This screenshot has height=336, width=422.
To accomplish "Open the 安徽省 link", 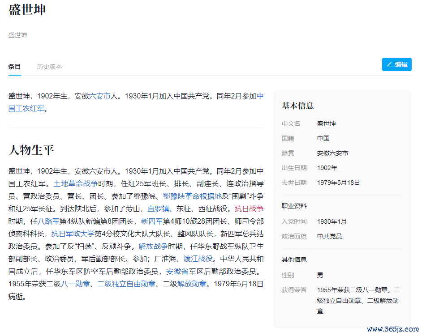I will coord(177,272).
